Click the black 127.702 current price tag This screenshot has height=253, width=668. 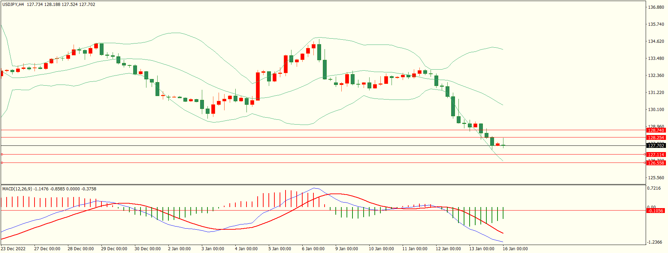pos(656,146)
